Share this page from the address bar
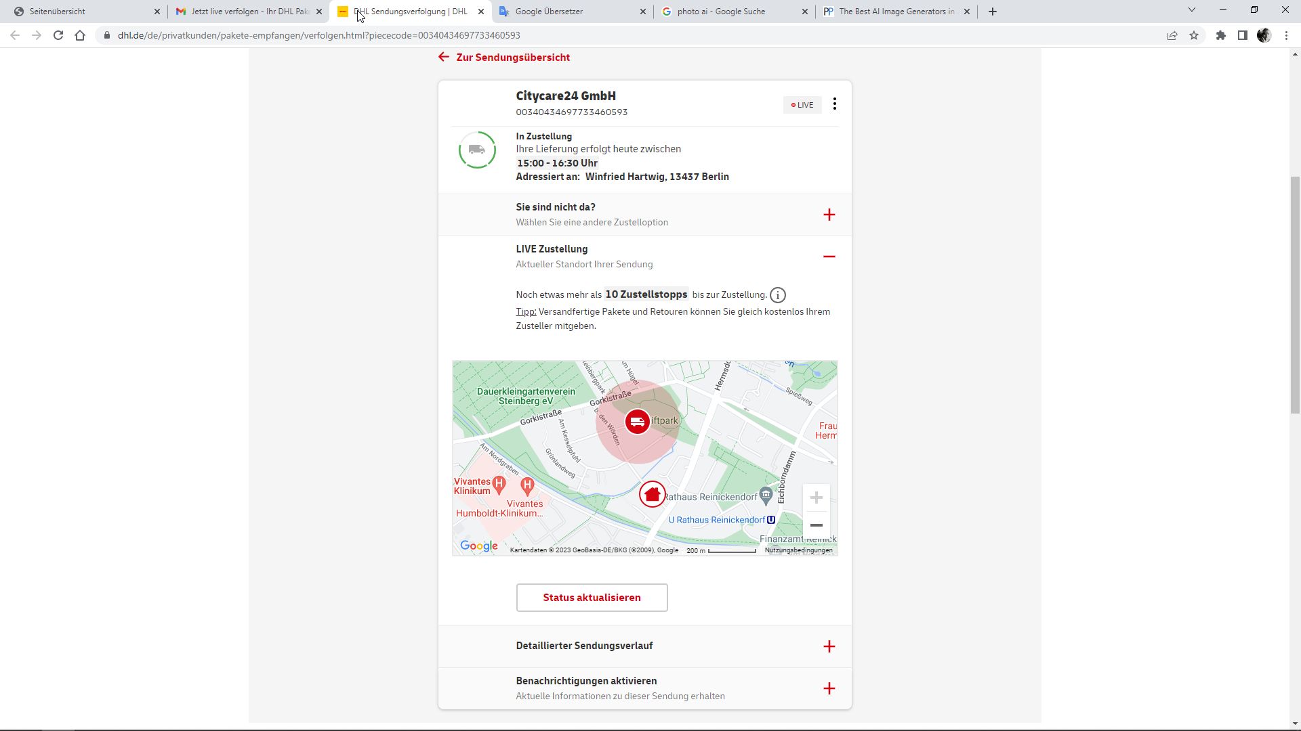The width and height of the screenshot is (1301, 731). coord(1172,35)
